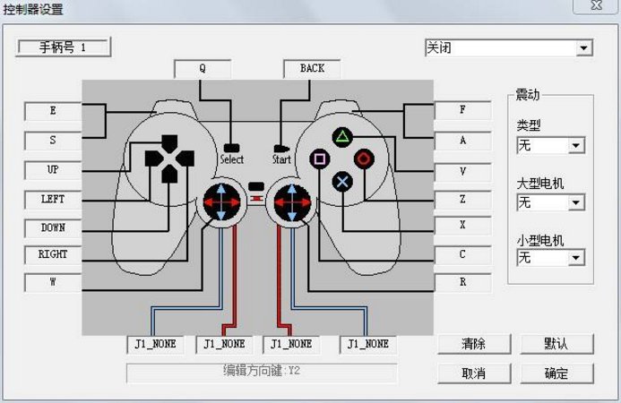This screenshot has width=621, height=403.
Task: Click the analog mode button between the sticks
Action: [256, 186]
